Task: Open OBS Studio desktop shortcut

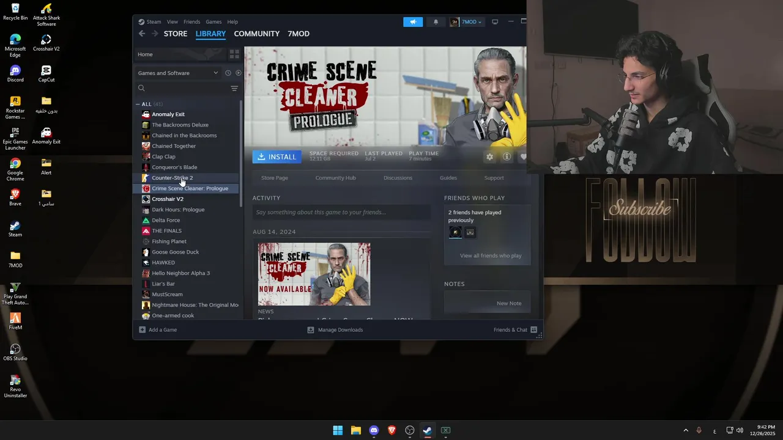Action: coord(15,353)
